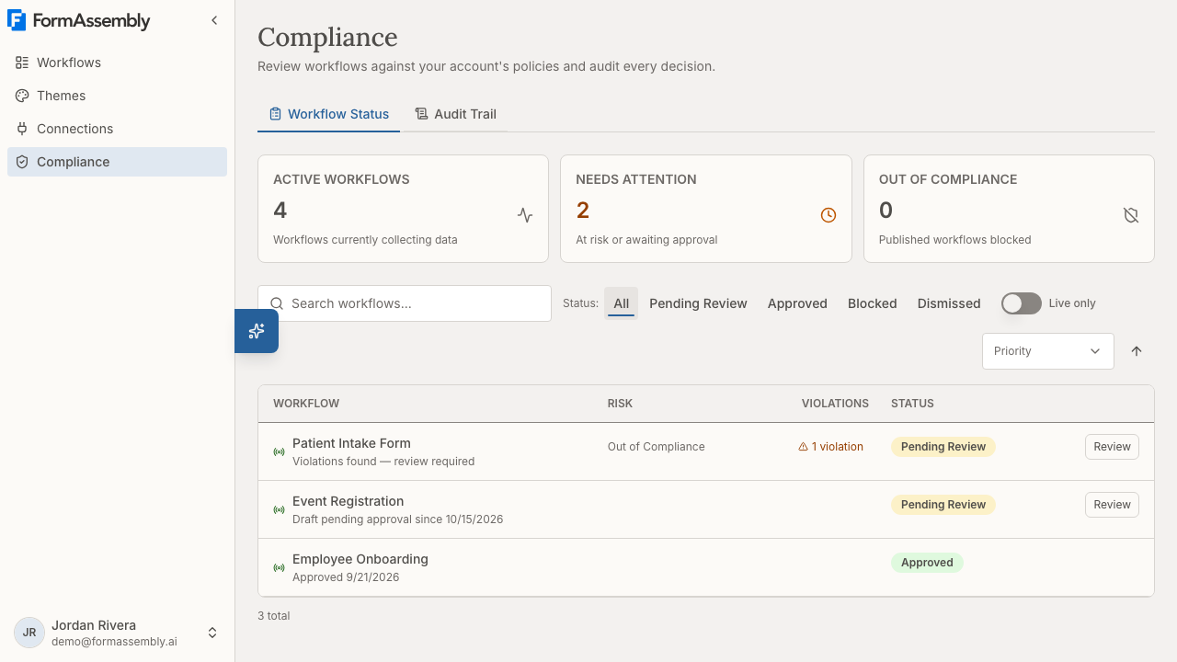Toggle sort direction arrow button
Screen dimensions: 1177x662
point(1137,351)
